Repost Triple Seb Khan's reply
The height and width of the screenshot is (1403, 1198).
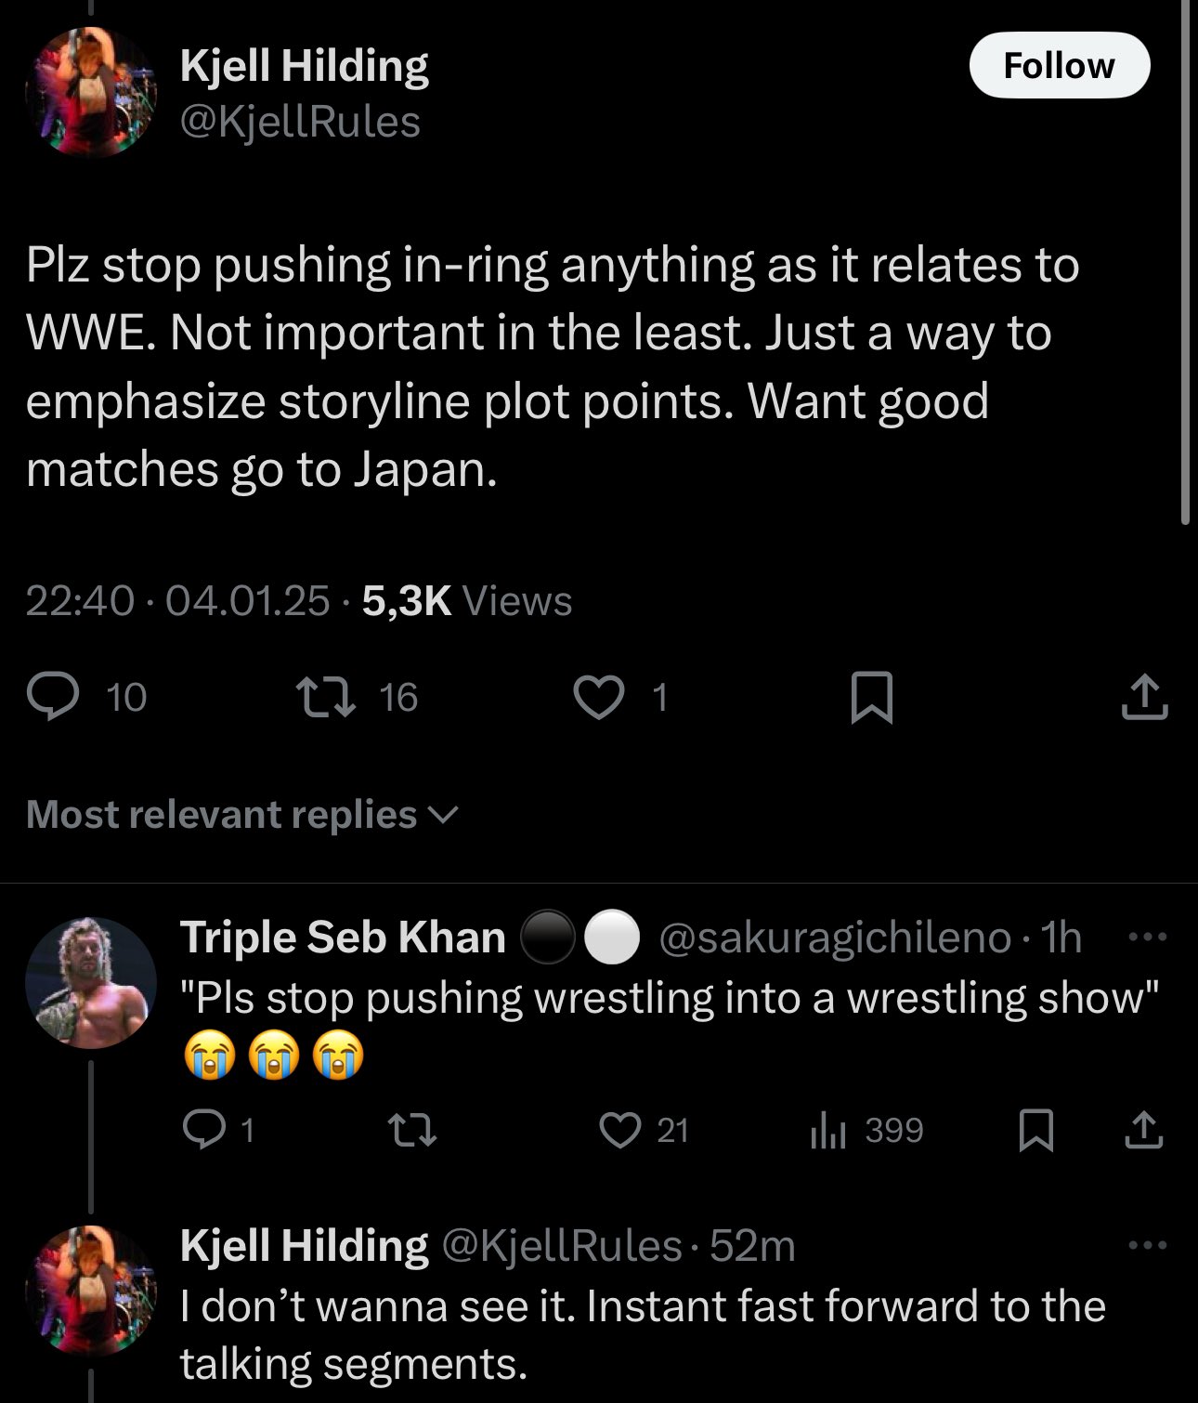click(x=413, y=1130)
